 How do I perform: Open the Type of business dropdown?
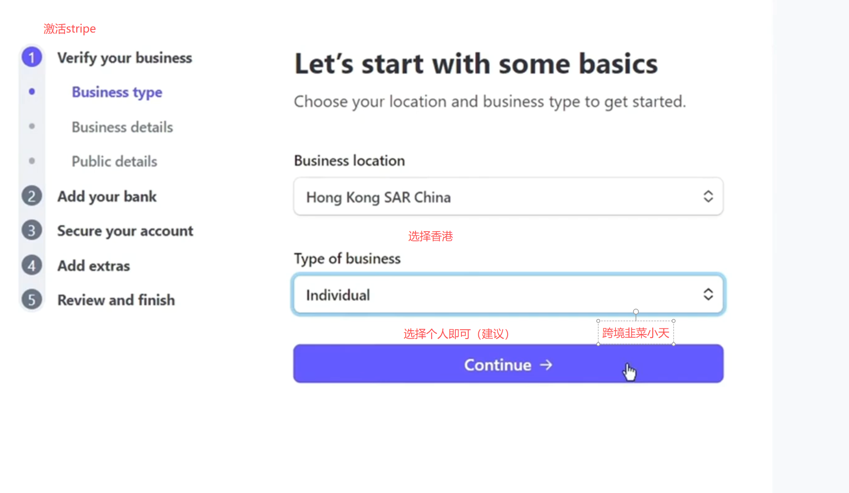[508, 294]
